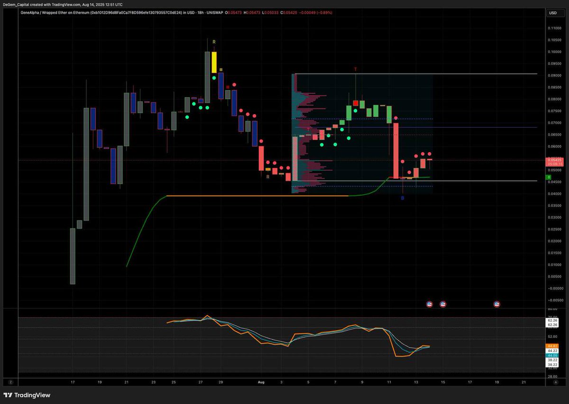Click the middle US flag event marker
This screenshot has height=404, width=569.
[442, 304]
